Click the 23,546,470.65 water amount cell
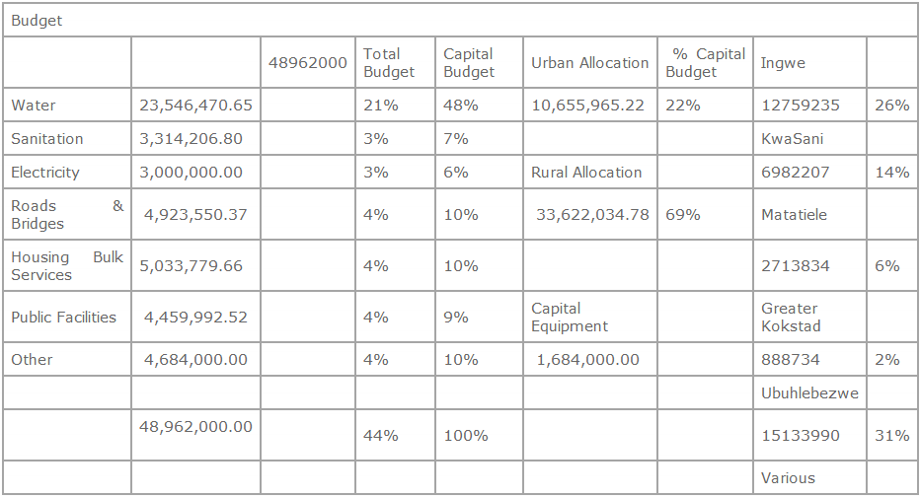Image resolution: width=920 pixels, height=497 pixels. [195, 106]
